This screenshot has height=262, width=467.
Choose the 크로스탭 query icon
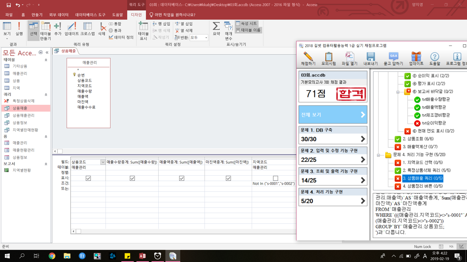click(x=88, y=29)
